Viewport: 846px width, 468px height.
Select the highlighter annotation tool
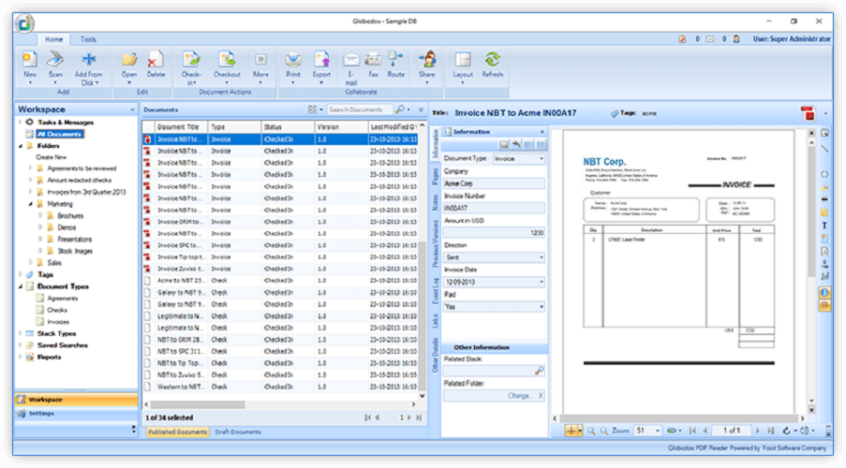(x=824, y=187)
